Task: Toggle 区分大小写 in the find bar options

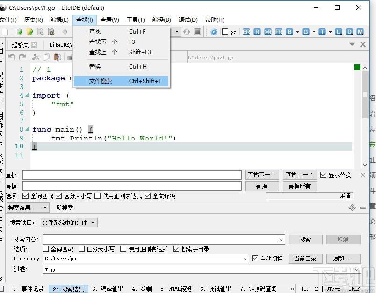Action: tap(58, 196)
